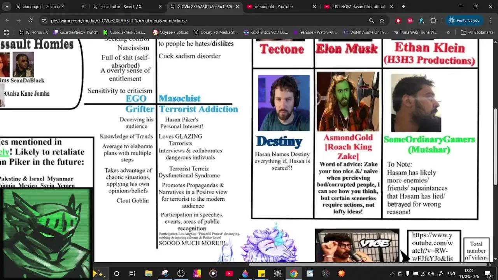
Task: Open the red YouTube taskbar app
Action: coord(229,273)
